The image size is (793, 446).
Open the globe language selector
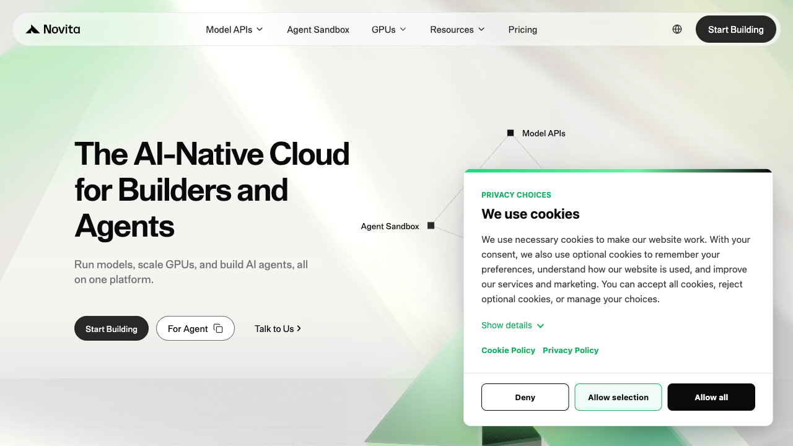(677, 29)
